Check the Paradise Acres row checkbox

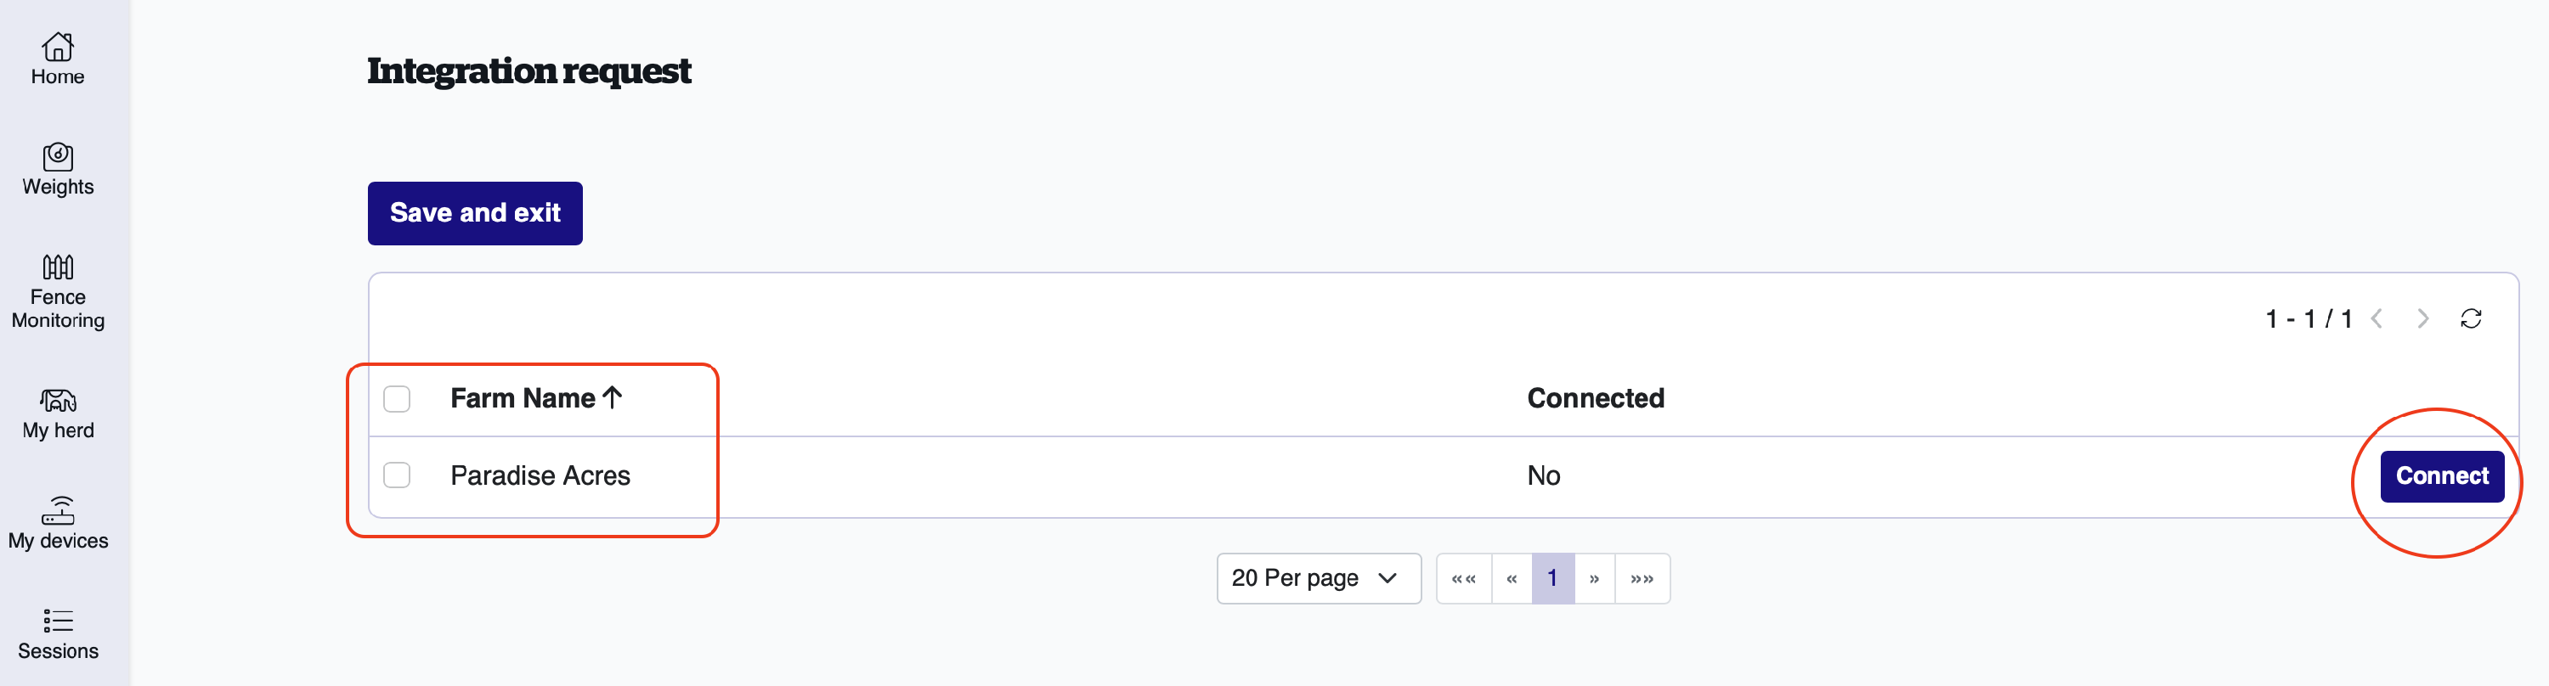397,475
